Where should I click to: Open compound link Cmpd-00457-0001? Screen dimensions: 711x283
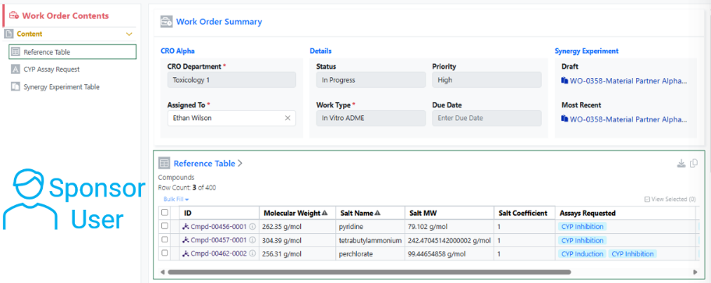pos(218,240)
